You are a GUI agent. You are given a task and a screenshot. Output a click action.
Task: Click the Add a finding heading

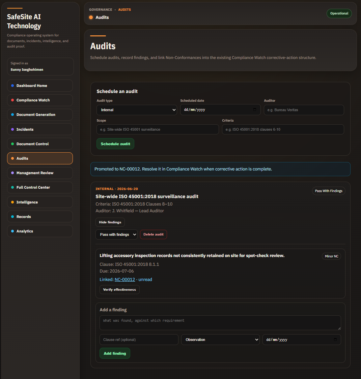(113, 310)
